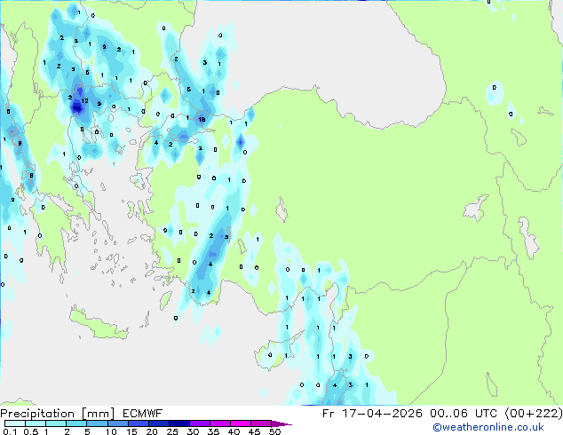Click the '0.1' legend scale label

click(10, 431)
